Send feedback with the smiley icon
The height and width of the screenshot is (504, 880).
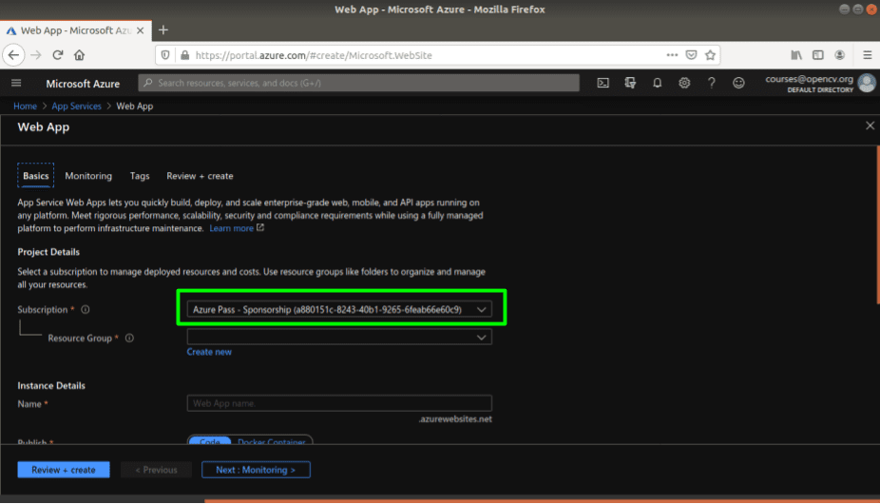tap(738, 83)
